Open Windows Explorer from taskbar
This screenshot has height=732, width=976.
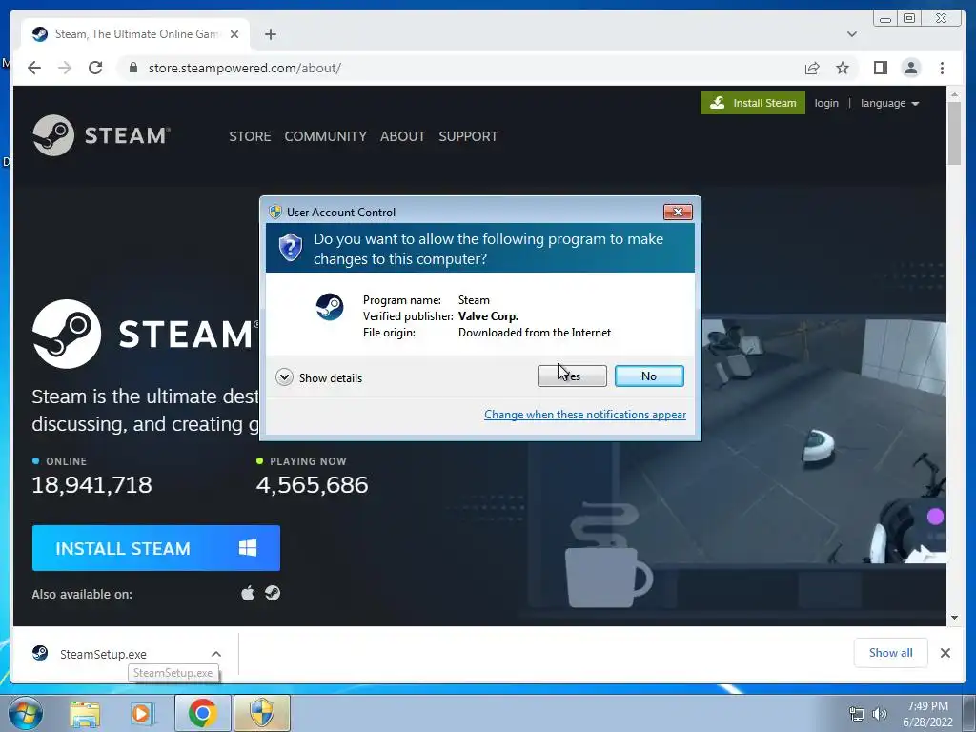tap(85, 713)
